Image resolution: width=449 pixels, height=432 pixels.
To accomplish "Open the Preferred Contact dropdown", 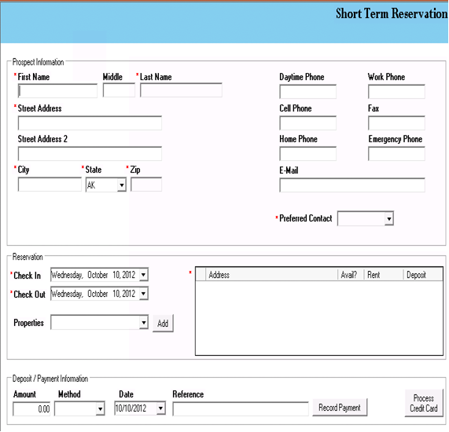I will (x=366, y=218).
